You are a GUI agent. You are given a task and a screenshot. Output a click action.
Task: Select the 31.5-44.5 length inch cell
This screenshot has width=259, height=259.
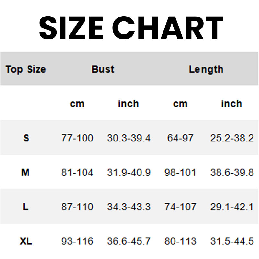click(x=231, y=242)
